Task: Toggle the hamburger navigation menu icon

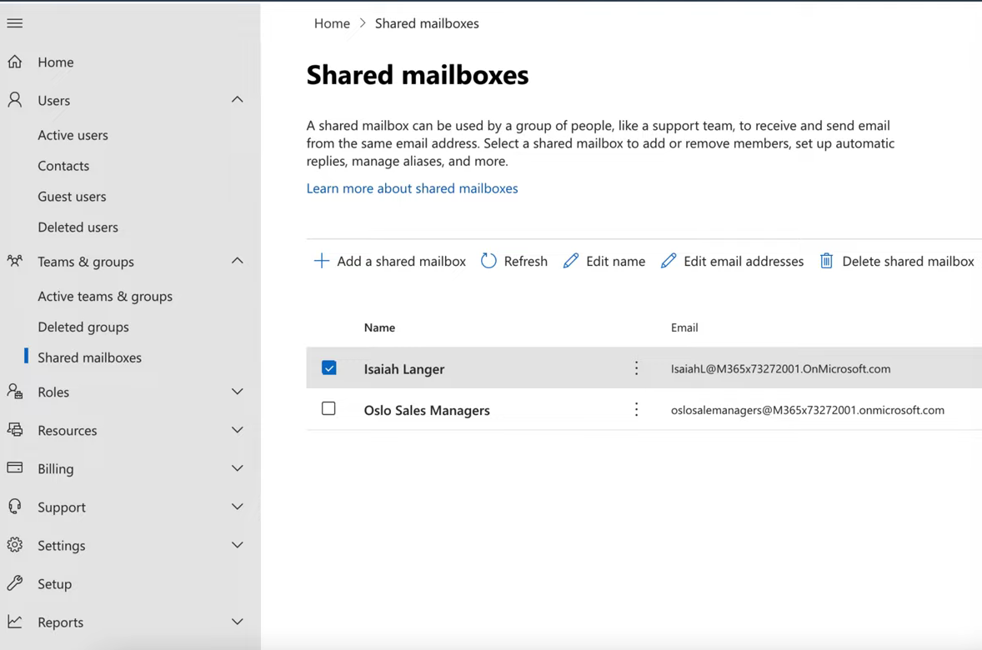Action: tap(15, 23)
